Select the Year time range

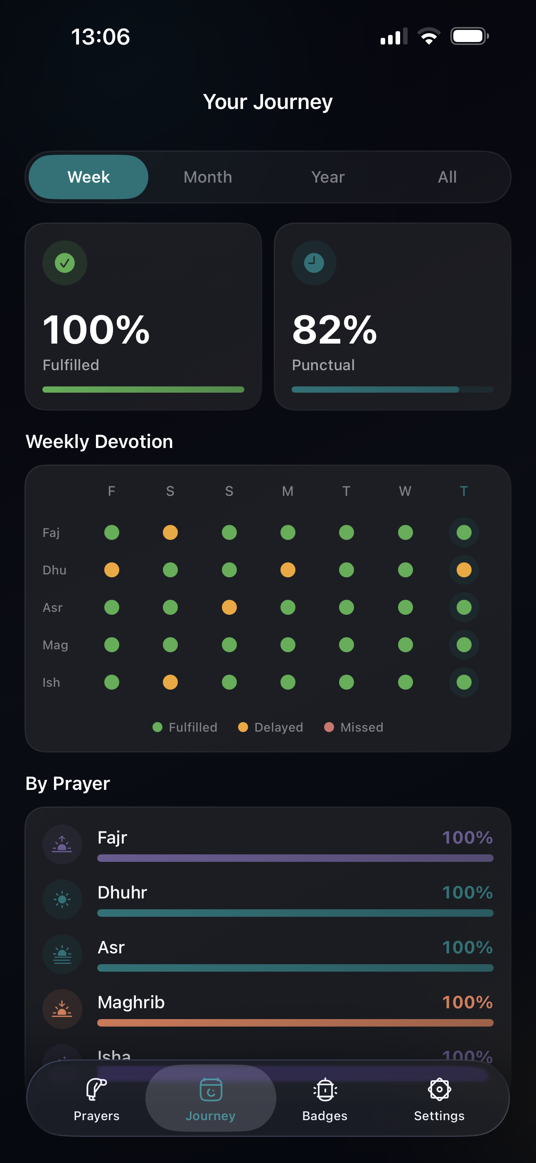coord(327,176)
